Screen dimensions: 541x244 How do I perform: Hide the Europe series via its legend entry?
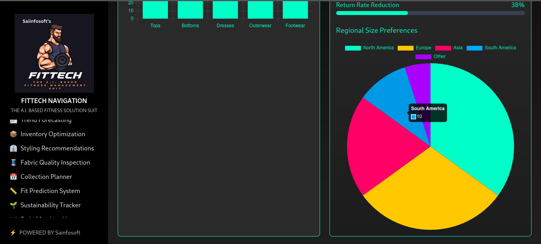[414, 48]
